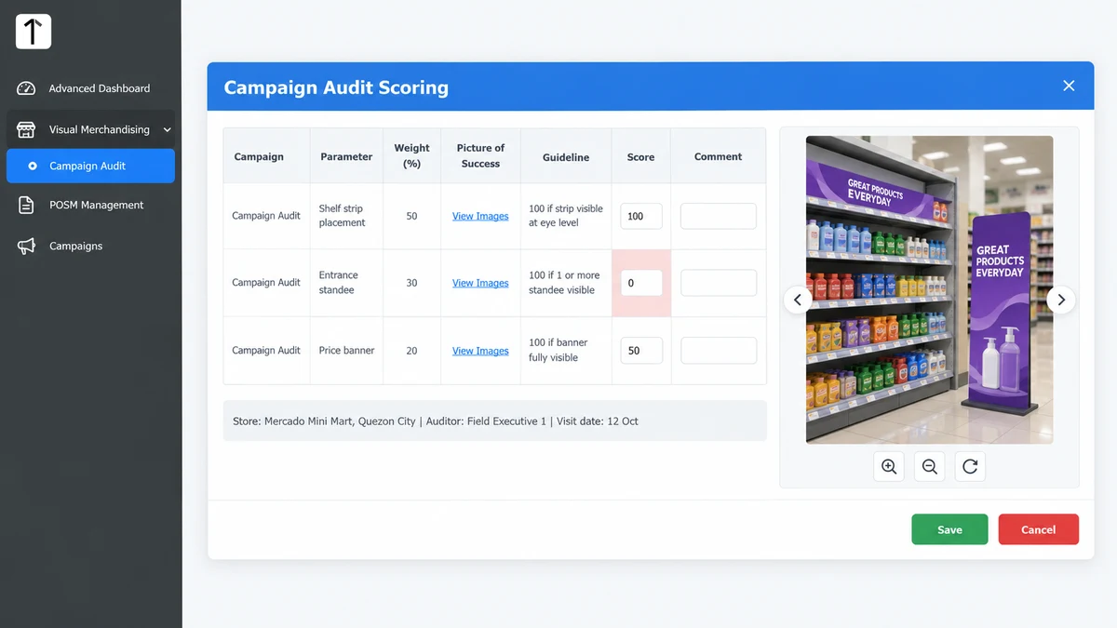
Task: Focus comment box for Shelf strip placement
Action: tap(719, 216)
